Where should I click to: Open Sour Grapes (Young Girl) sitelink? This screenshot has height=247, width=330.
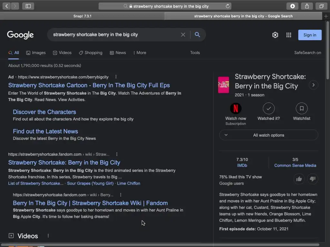tap(90, 183)
